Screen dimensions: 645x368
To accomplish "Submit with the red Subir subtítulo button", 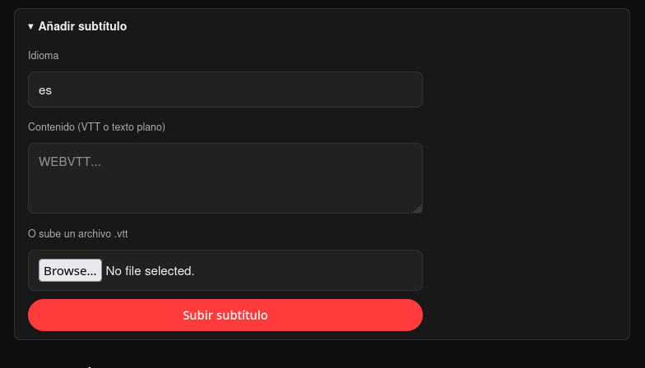I will (x=225, y=315).
